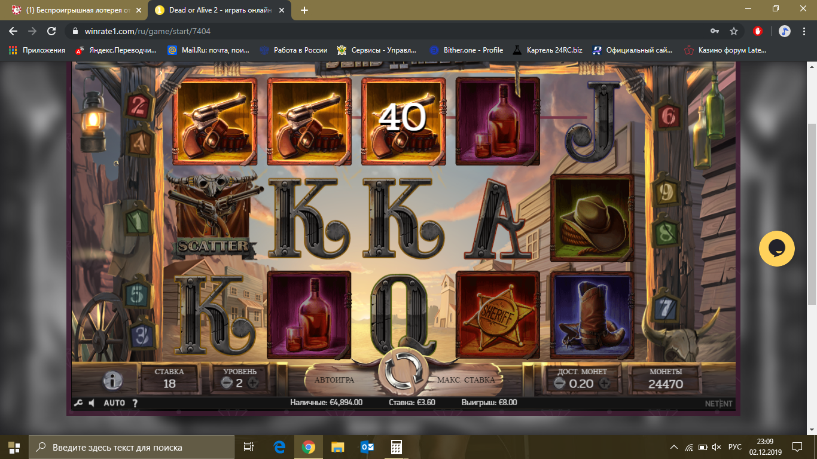
Task: Toggle AUTO play in the bottom bar
Action: 114,403
